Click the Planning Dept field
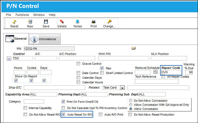Image resolution: width=198 pixels, height=123 pixels. 95,94
